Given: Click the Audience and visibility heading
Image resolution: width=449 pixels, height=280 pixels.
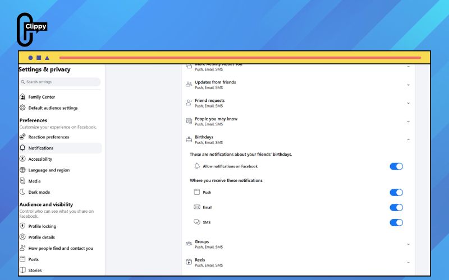Looking at the screenshot, I should 46,204.
